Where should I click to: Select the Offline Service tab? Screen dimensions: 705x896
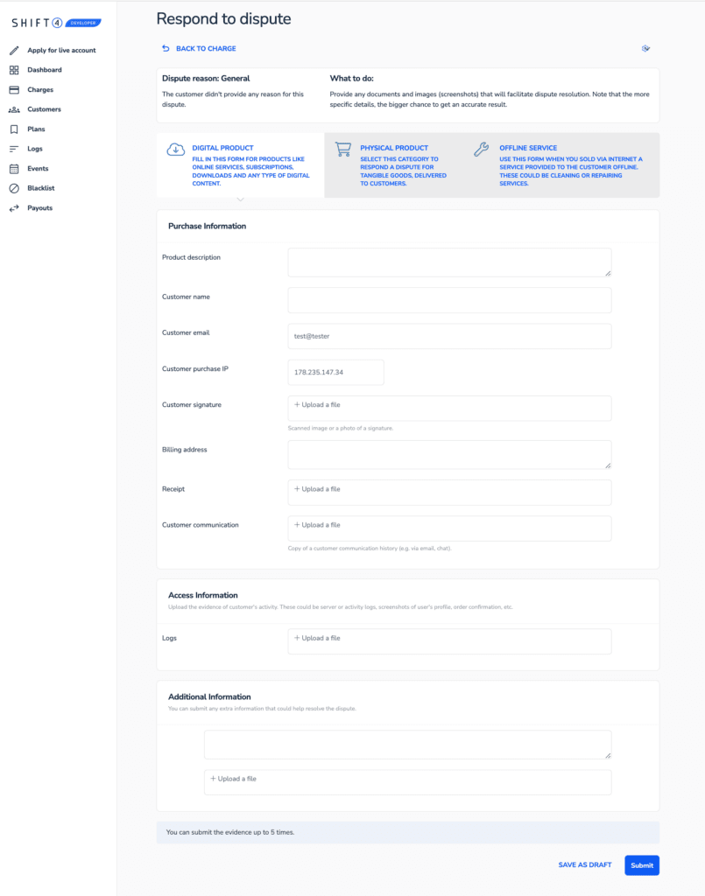(x=562, y=165)
